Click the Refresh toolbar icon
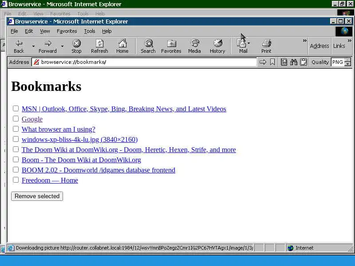 tap(99, 43)
